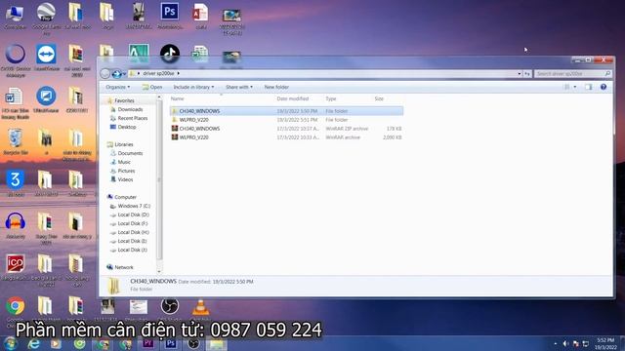Click the Search driver sp200se field

pos(572,74)
